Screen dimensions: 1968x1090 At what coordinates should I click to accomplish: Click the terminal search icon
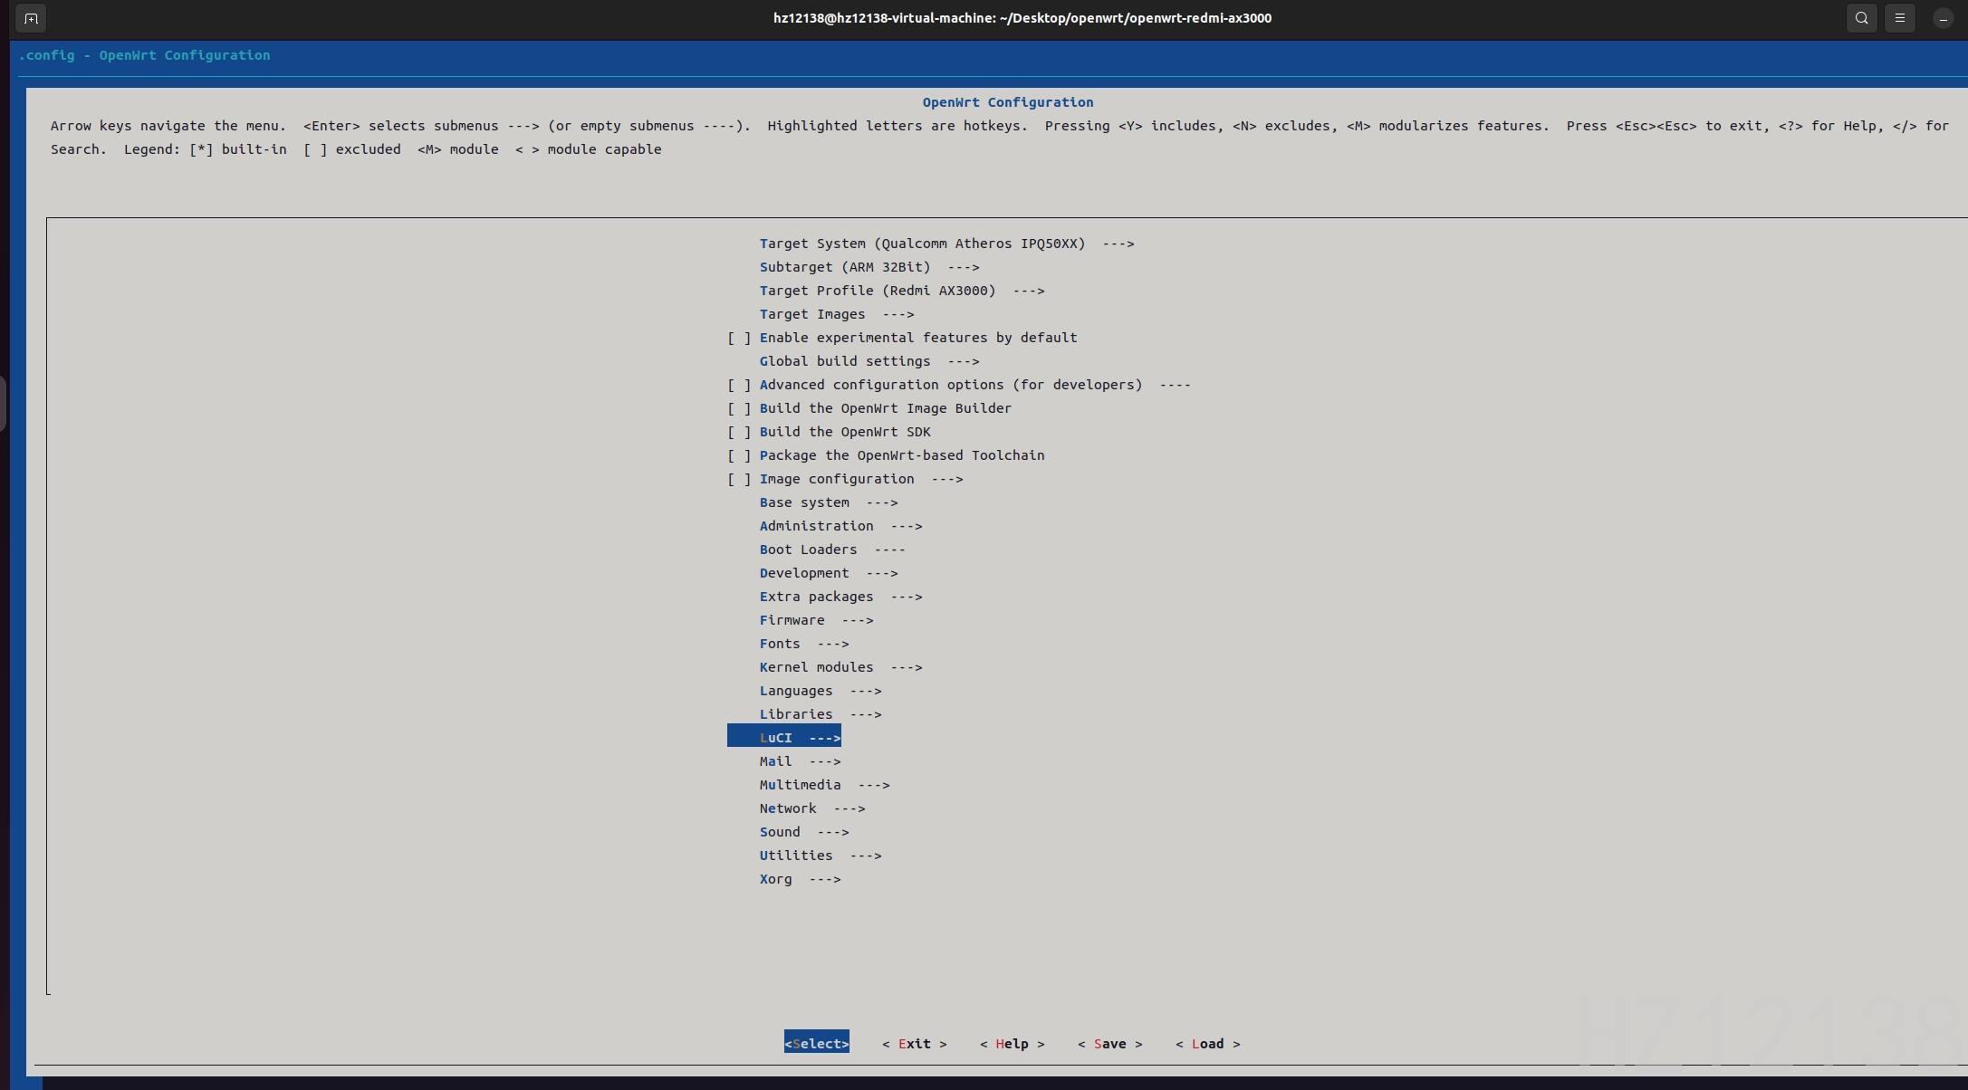[1861, 18]
